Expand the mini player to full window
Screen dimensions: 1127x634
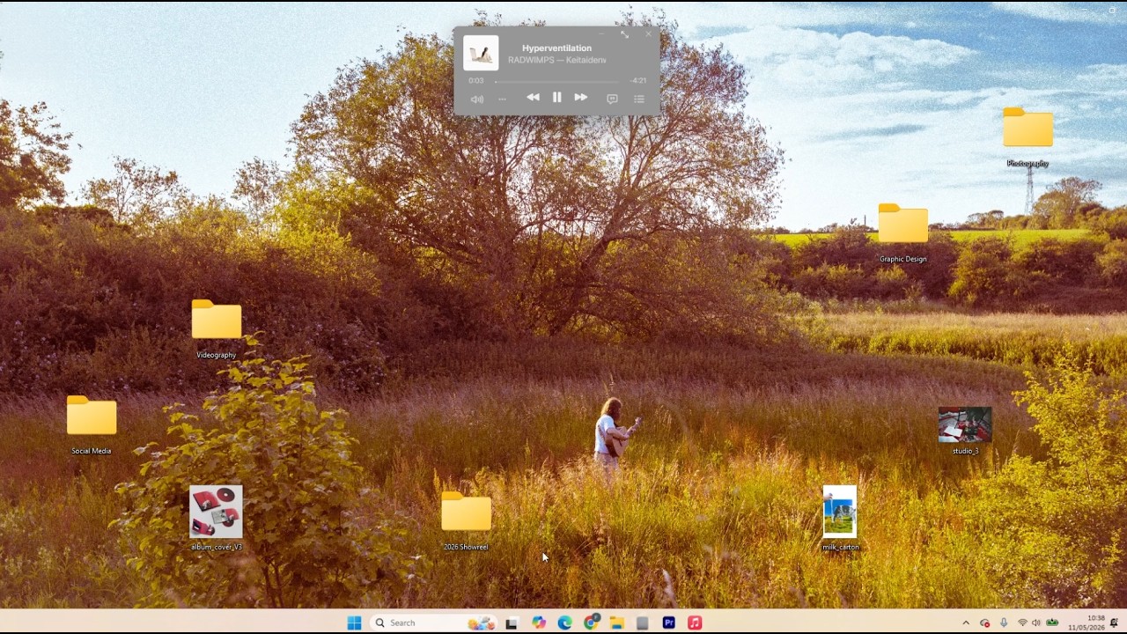624,34
